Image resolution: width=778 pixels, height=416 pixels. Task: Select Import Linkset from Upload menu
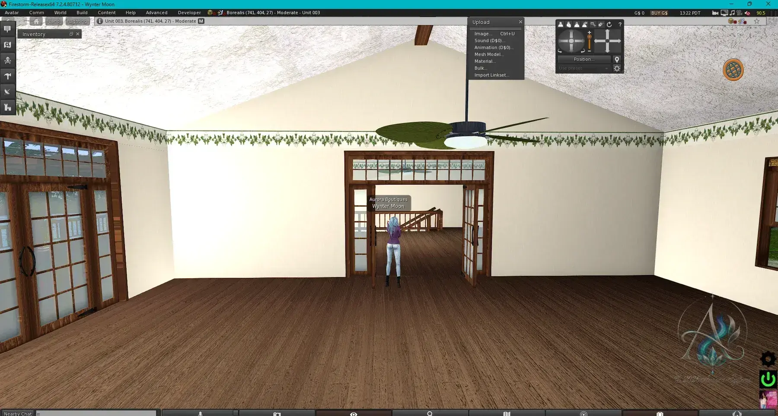pyautogui.click(x=491, y=75)
